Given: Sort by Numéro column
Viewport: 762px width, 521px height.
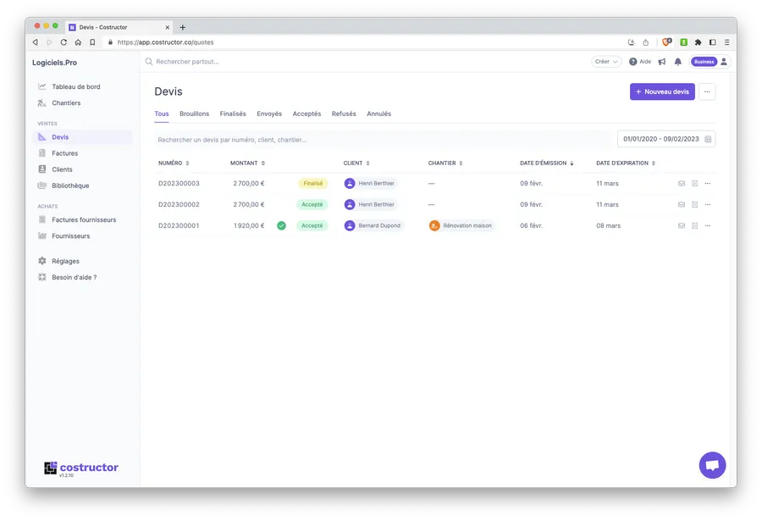Looking at the screenshot, I should coord(174,163).
